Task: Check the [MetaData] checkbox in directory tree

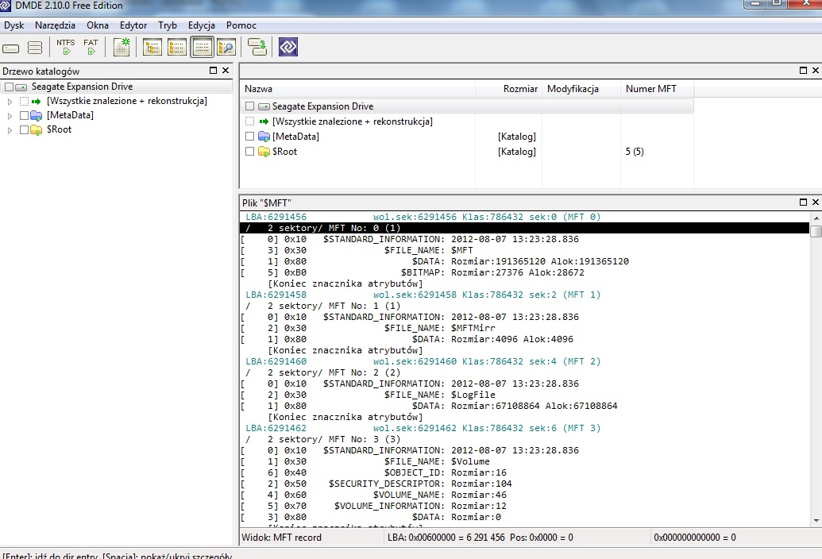Action: (24, 115)
